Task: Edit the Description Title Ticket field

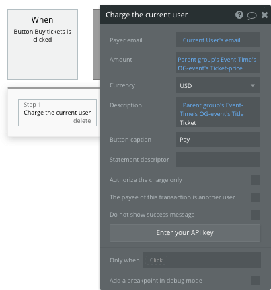Action: click(x=218, y=112)
